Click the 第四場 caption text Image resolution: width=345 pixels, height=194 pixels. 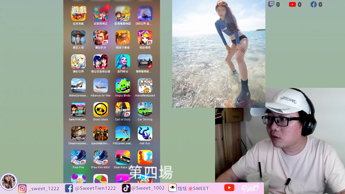[x=151, y=173]
